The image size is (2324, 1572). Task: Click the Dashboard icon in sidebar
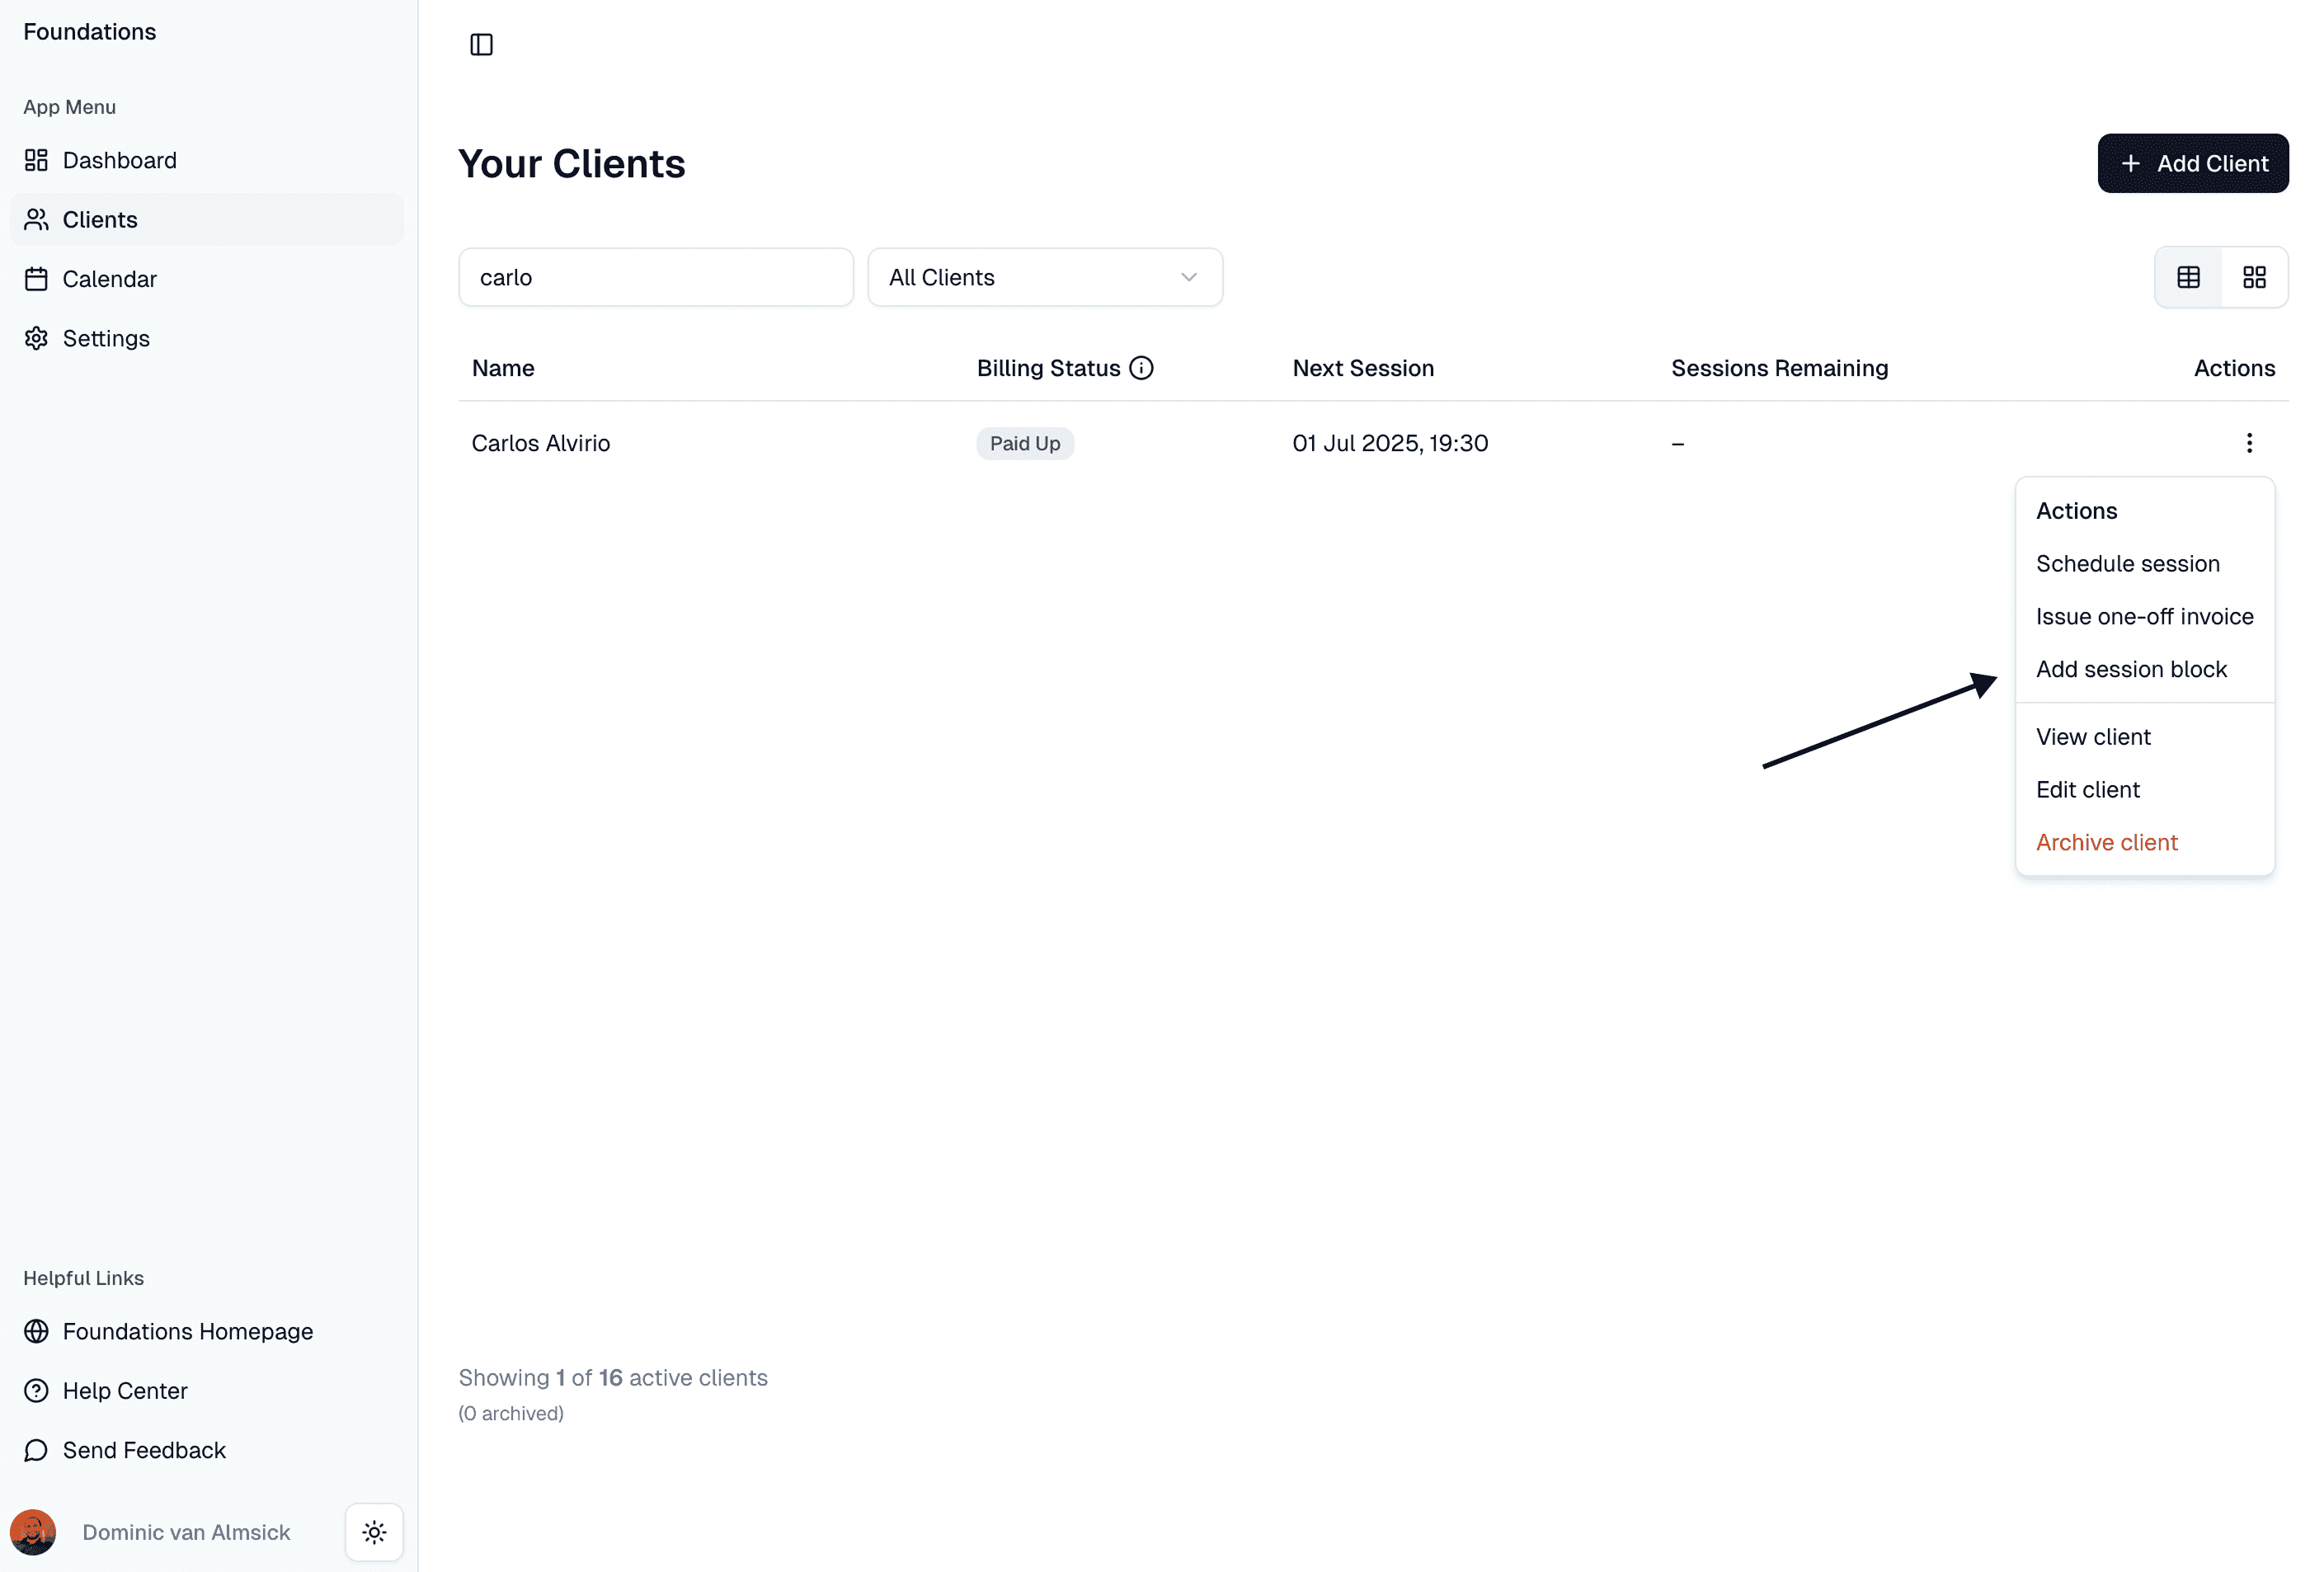36,160
